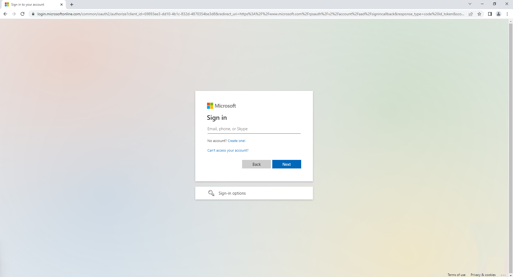
Task: Click the Back button
Action: pyautogui.click(x=256, y=164)
